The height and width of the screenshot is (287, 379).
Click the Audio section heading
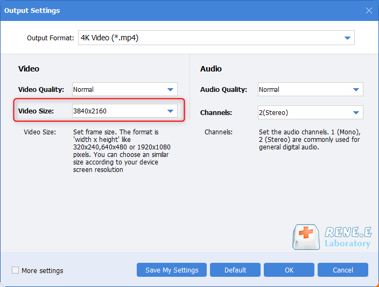211,69
